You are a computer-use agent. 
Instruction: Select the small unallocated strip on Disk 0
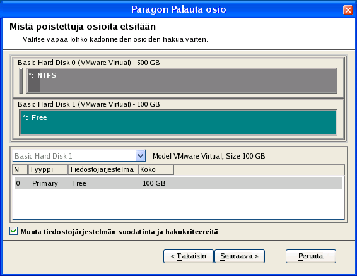pos(21,81)
